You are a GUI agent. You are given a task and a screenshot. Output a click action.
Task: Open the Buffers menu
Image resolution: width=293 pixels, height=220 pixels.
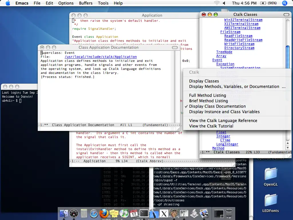point(86,3)
